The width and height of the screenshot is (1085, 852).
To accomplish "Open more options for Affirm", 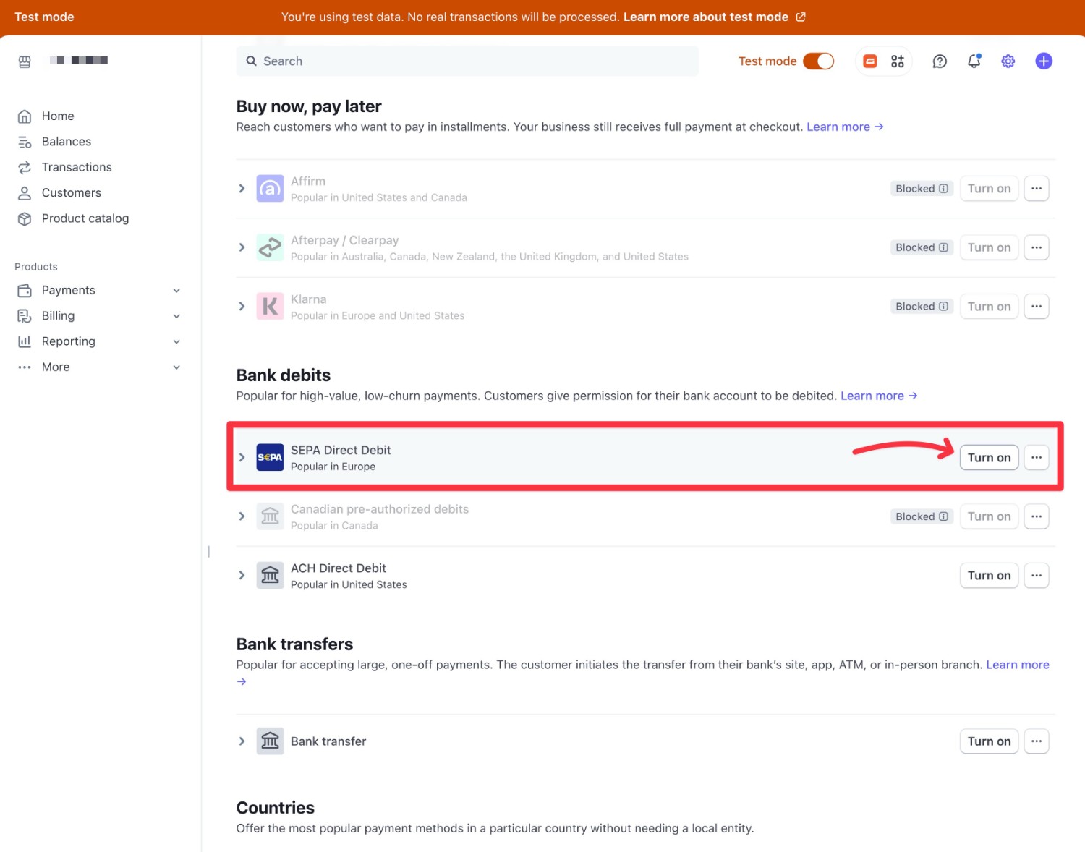I will pyautogui.click(x=1037, y=189).
